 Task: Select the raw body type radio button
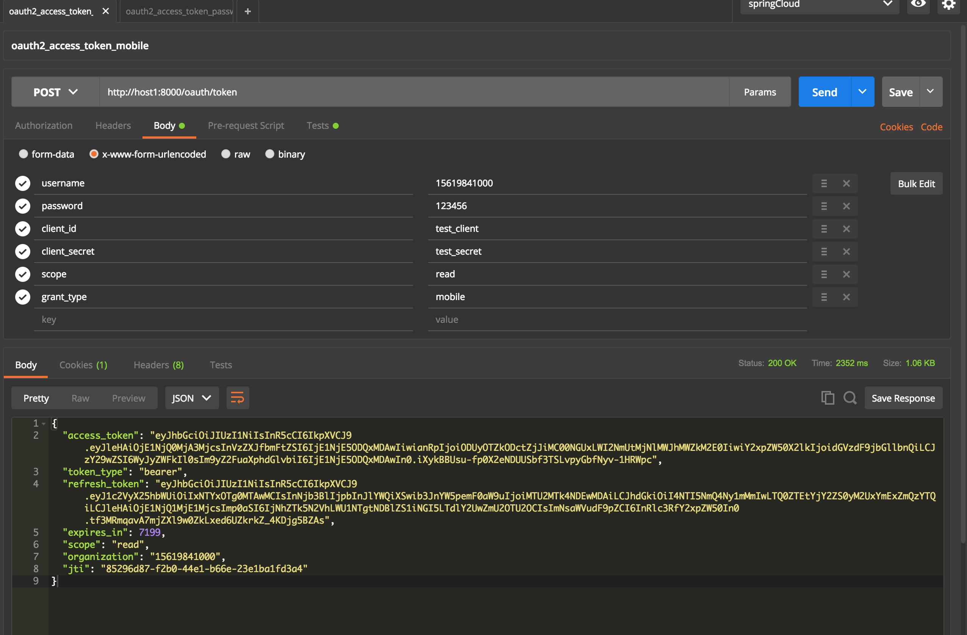(226, 154)
